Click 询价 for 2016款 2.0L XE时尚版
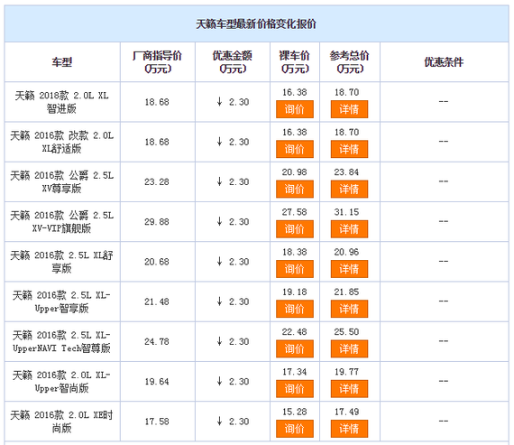This screenshot has width=514, height=445. 294,428
